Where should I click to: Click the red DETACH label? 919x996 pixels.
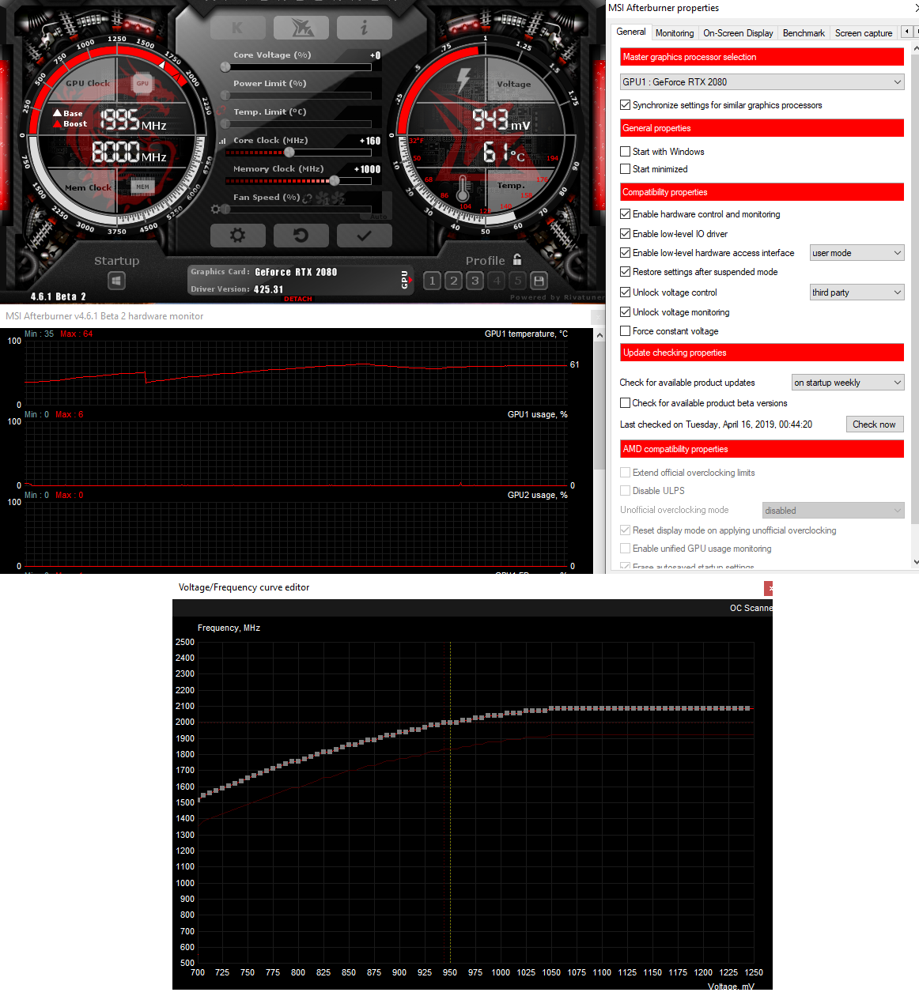[298, 299]
